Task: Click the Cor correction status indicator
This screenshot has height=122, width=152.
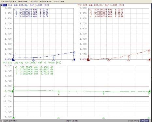Action: pos(147,121)
